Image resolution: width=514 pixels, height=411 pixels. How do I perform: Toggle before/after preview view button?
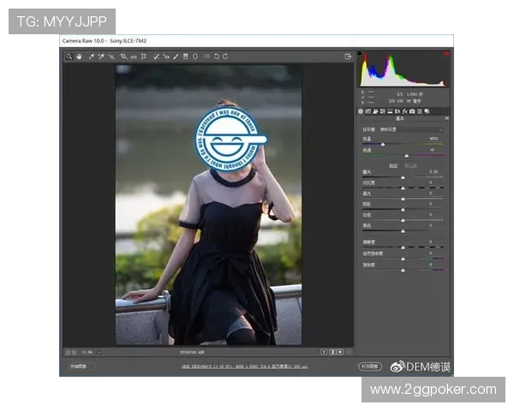click(325, 351)
